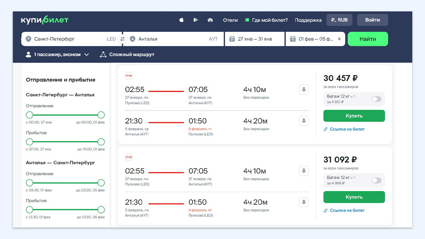425x239 pixels.
Task: Pin the 02:55 flight in first ticket
Action: [x=304, y=90]
